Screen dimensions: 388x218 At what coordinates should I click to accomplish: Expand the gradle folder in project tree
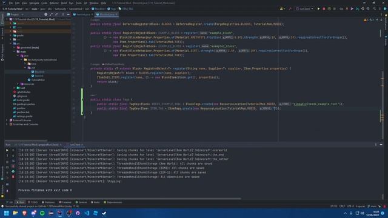[x=11, y=35]
